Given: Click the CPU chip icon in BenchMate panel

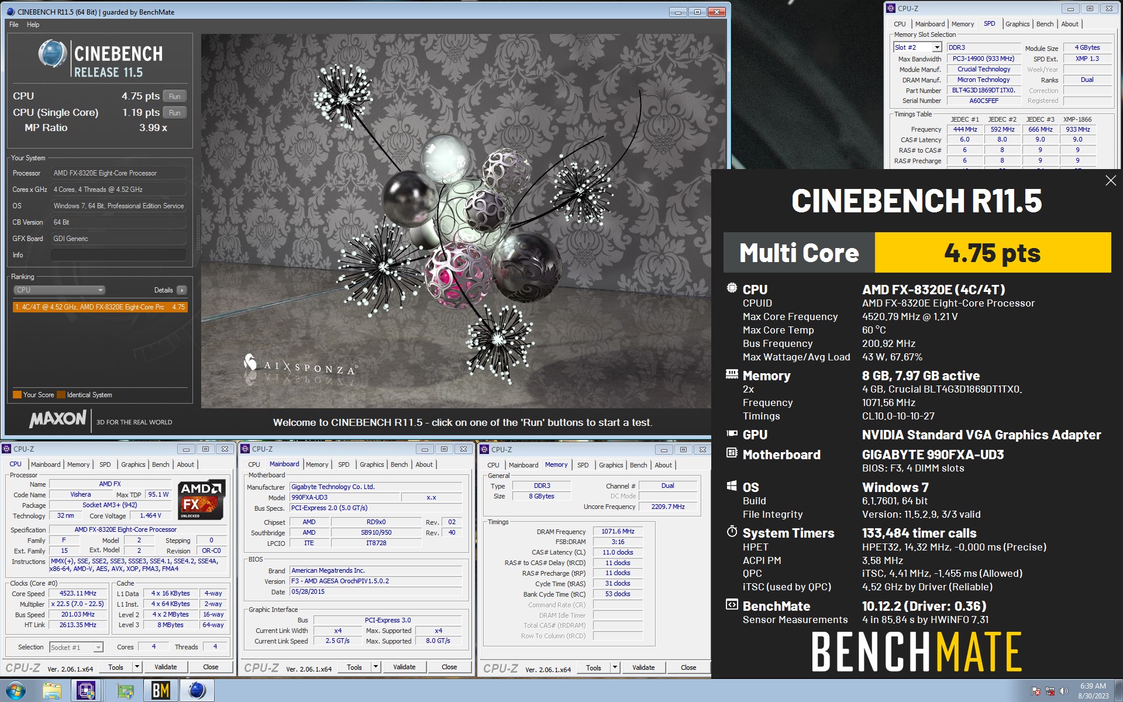Looking at the screenshot, I should click(732, 288).
